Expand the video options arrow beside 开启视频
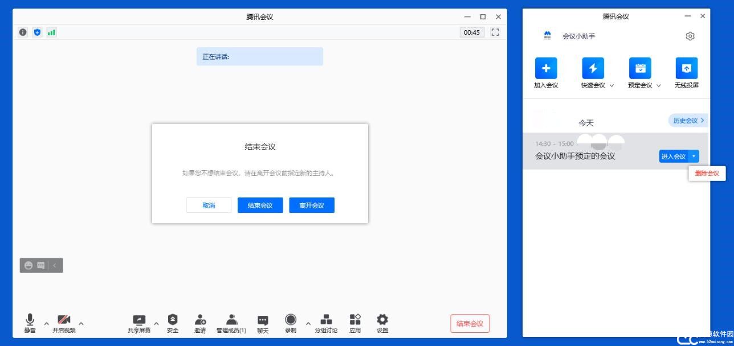This screenshot has height=346, width=734. 81,323
